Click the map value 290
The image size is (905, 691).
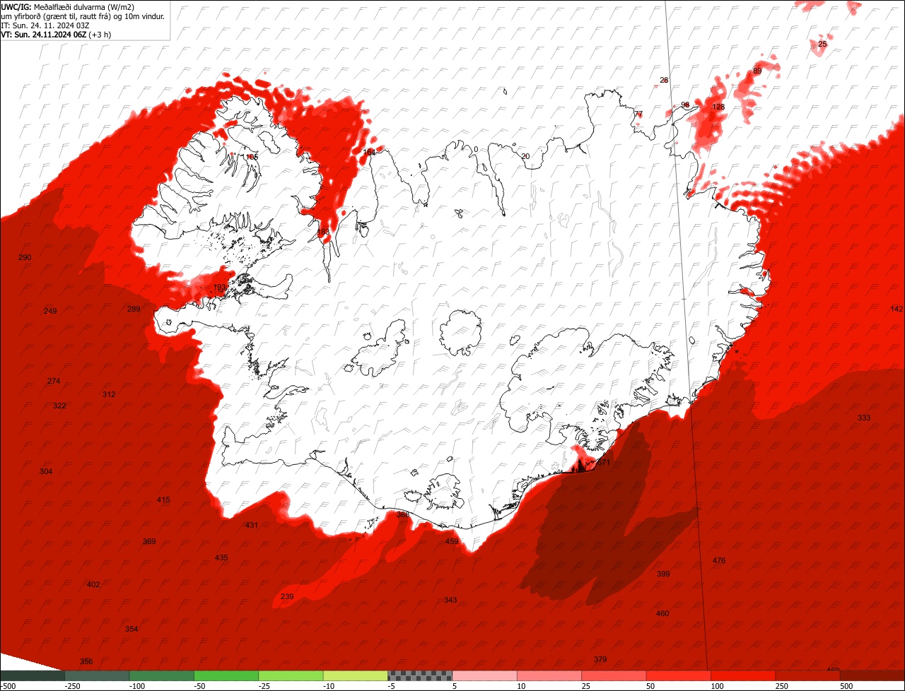tap(25, 257)
